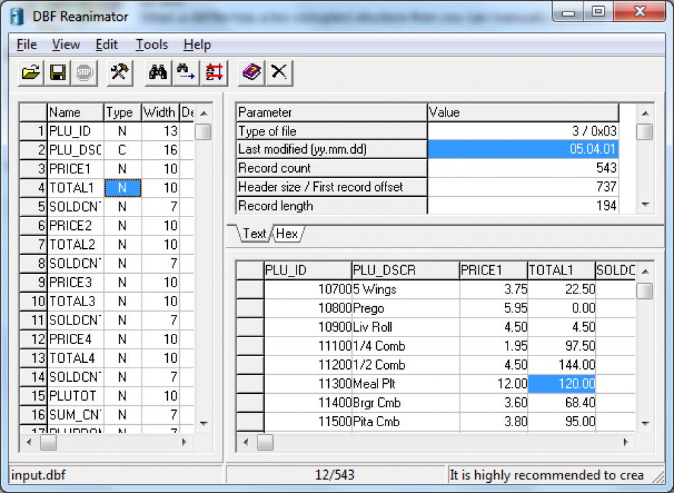Click the sort structure toolbar icon
Screen dimensions: 674x493
[x=214, y=72]
